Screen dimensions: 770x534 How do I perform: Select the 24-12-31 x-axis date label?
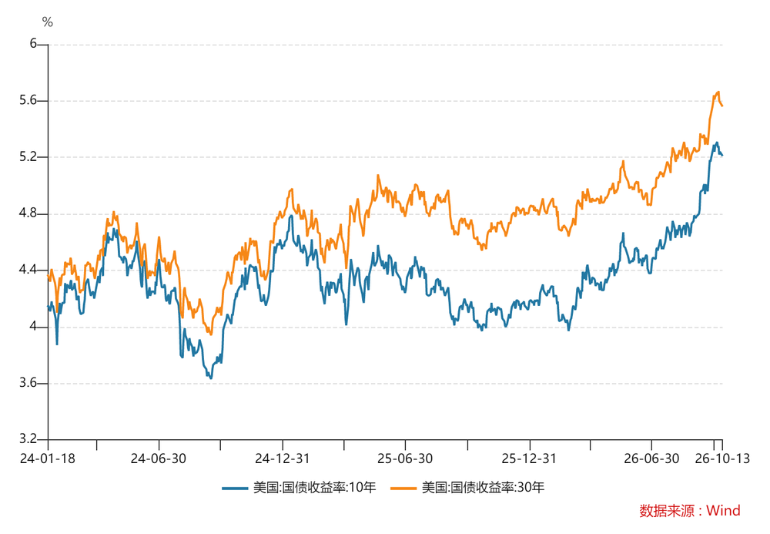283,458
